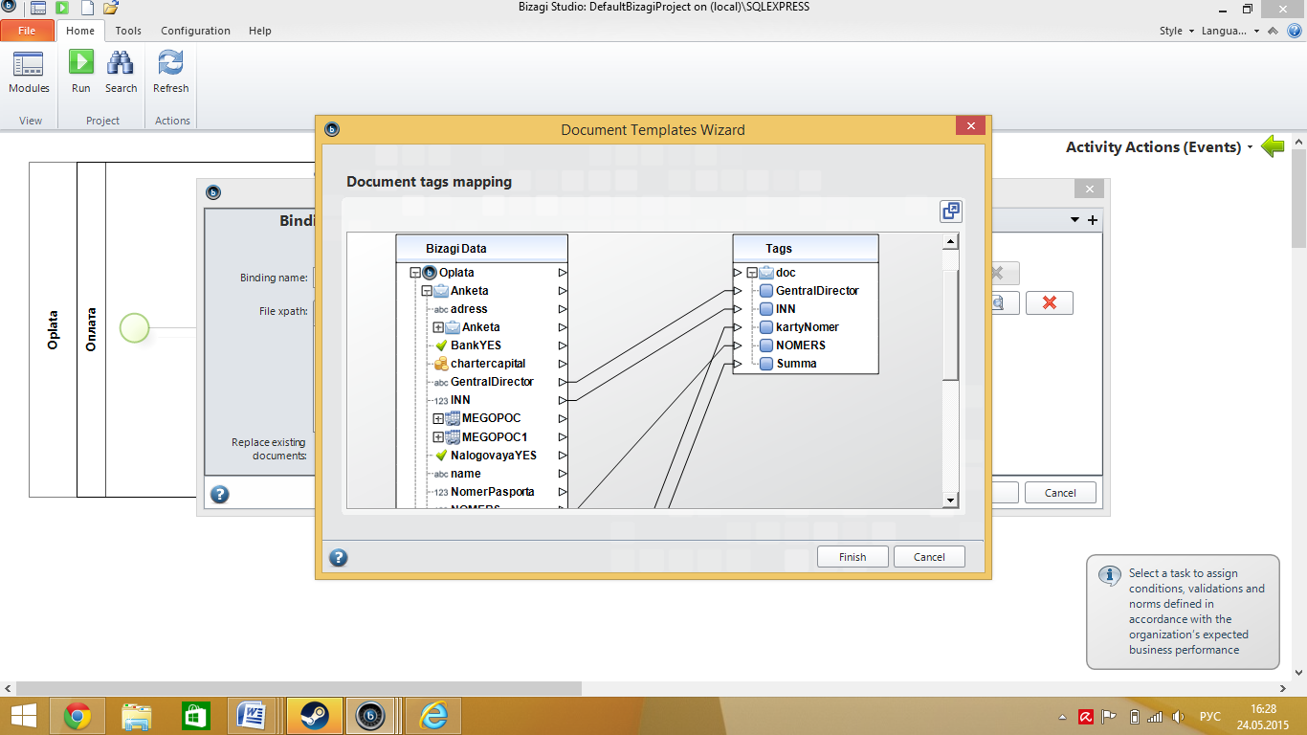Viewport: 1307px width, 735px height.
Task: Open Search with the binoculars icon
Action: (121, 73)
